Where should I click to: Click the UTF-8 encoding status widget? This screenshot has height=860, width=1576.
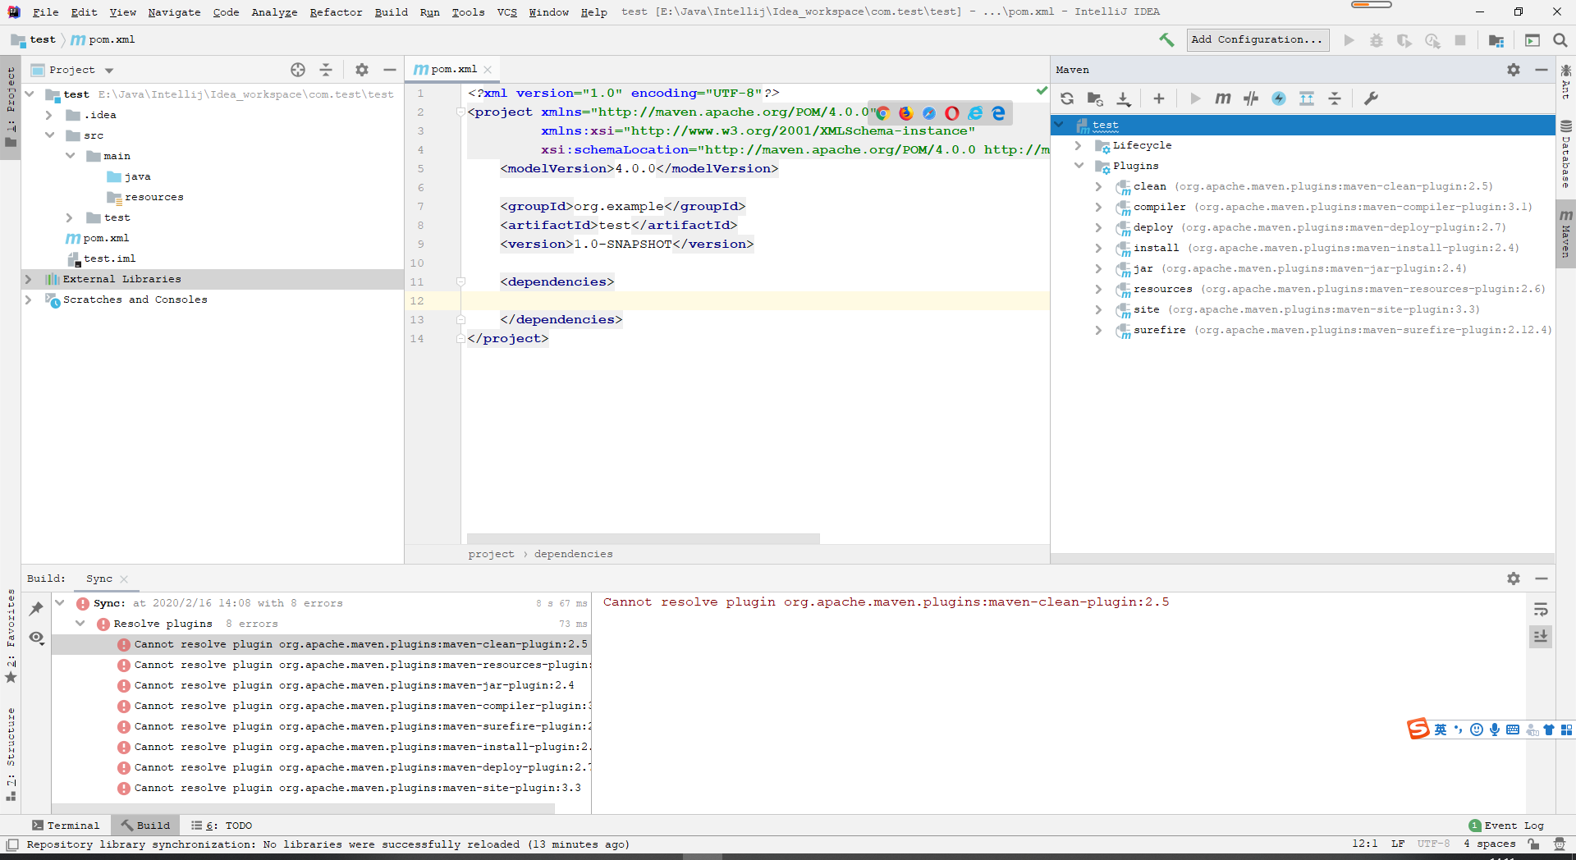click(x=1433, y=844)
